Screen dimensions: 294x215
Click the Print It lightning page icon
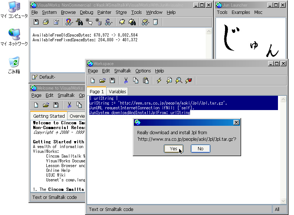click(x=169, y=80)
